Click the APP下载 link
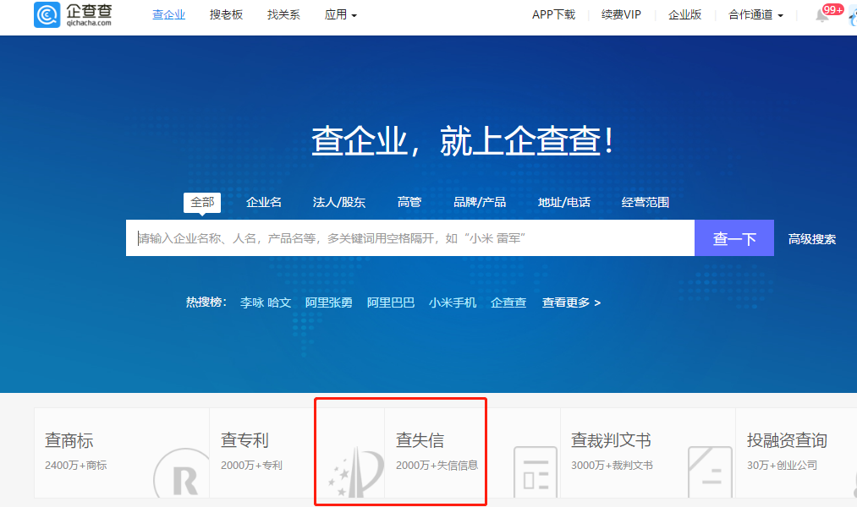The image size is (857, 507). tap(553, 14)
